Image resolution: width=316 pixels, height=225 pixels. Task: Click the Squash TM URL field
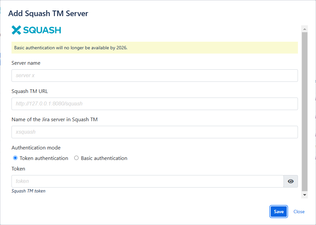tap(154, 103)
